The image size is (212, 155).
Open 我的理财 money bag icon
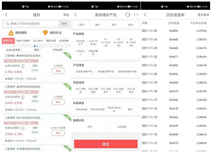[x=11, y=33]
